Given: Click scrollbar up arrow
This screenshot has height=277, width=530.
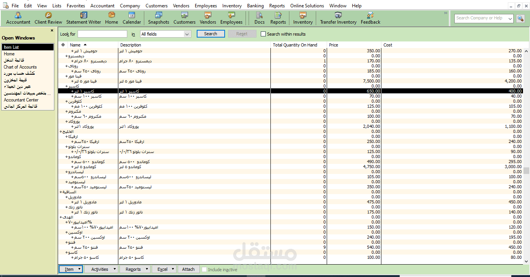Looking at the screenshot, I should click(526, 51).
